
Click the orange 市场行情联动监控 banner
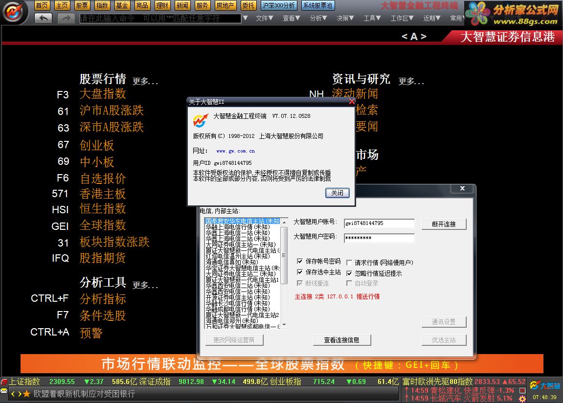[x=282, y=363]
